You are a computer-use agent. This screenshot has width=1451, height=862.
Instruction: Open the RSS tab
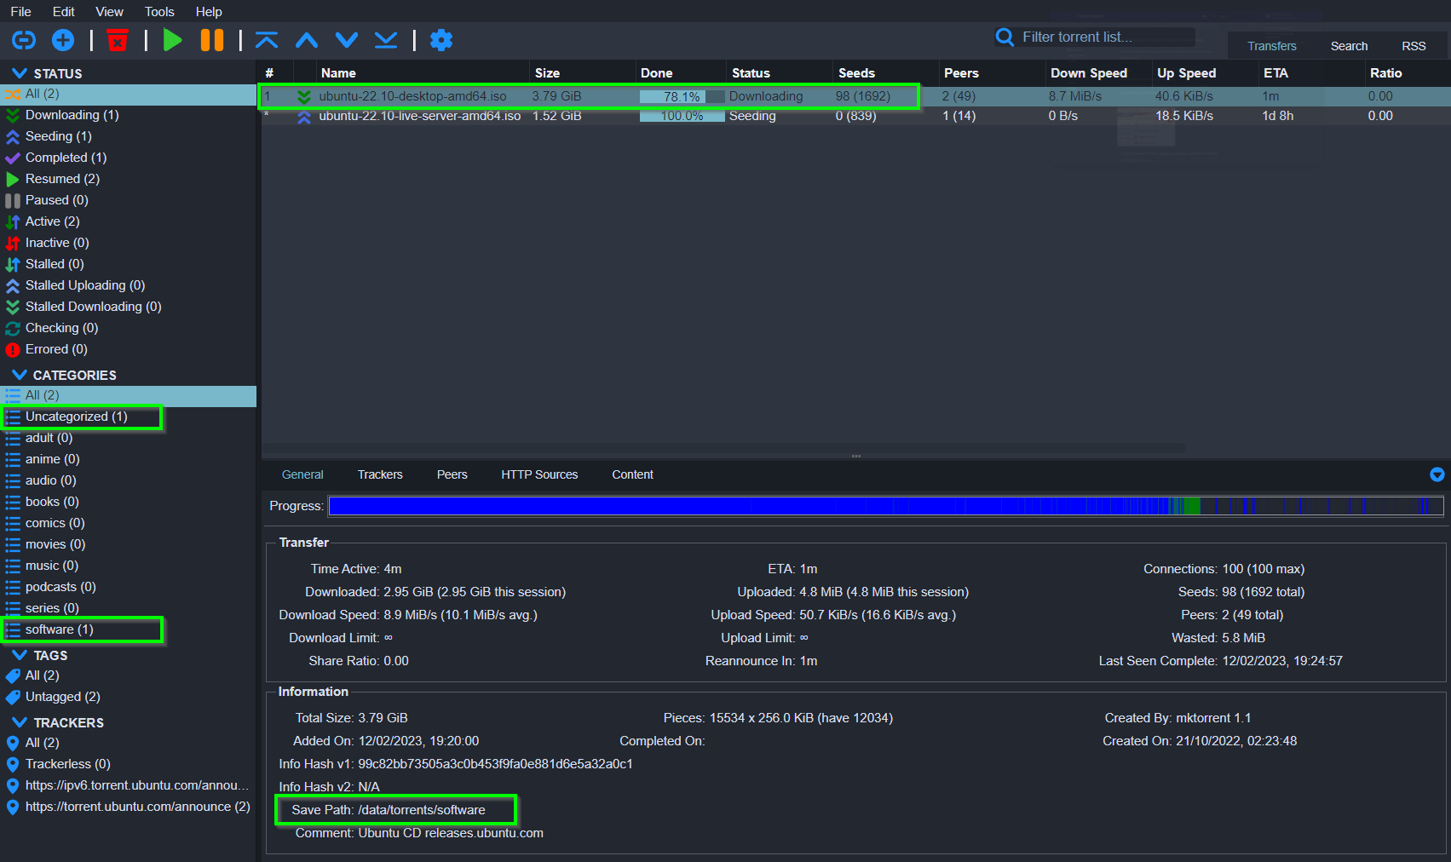[1413, 46]
